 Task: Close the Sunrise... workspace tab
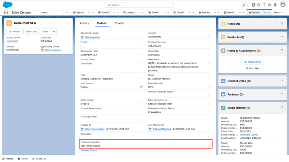tap(218, 13)
